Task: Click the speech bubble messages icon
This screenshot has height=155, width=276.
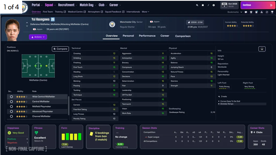Action: (246, 12)
